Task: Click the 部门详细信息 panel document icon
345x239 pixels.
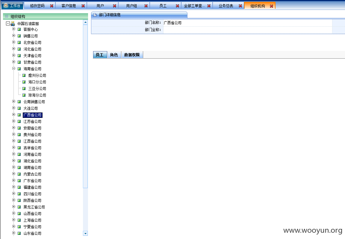Action: point(95,15)
